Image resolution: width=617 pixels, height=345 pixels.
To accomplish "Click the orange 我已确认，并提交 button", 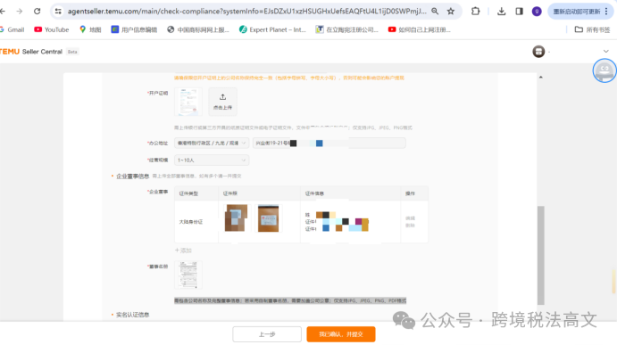I will tap(341, 334).
